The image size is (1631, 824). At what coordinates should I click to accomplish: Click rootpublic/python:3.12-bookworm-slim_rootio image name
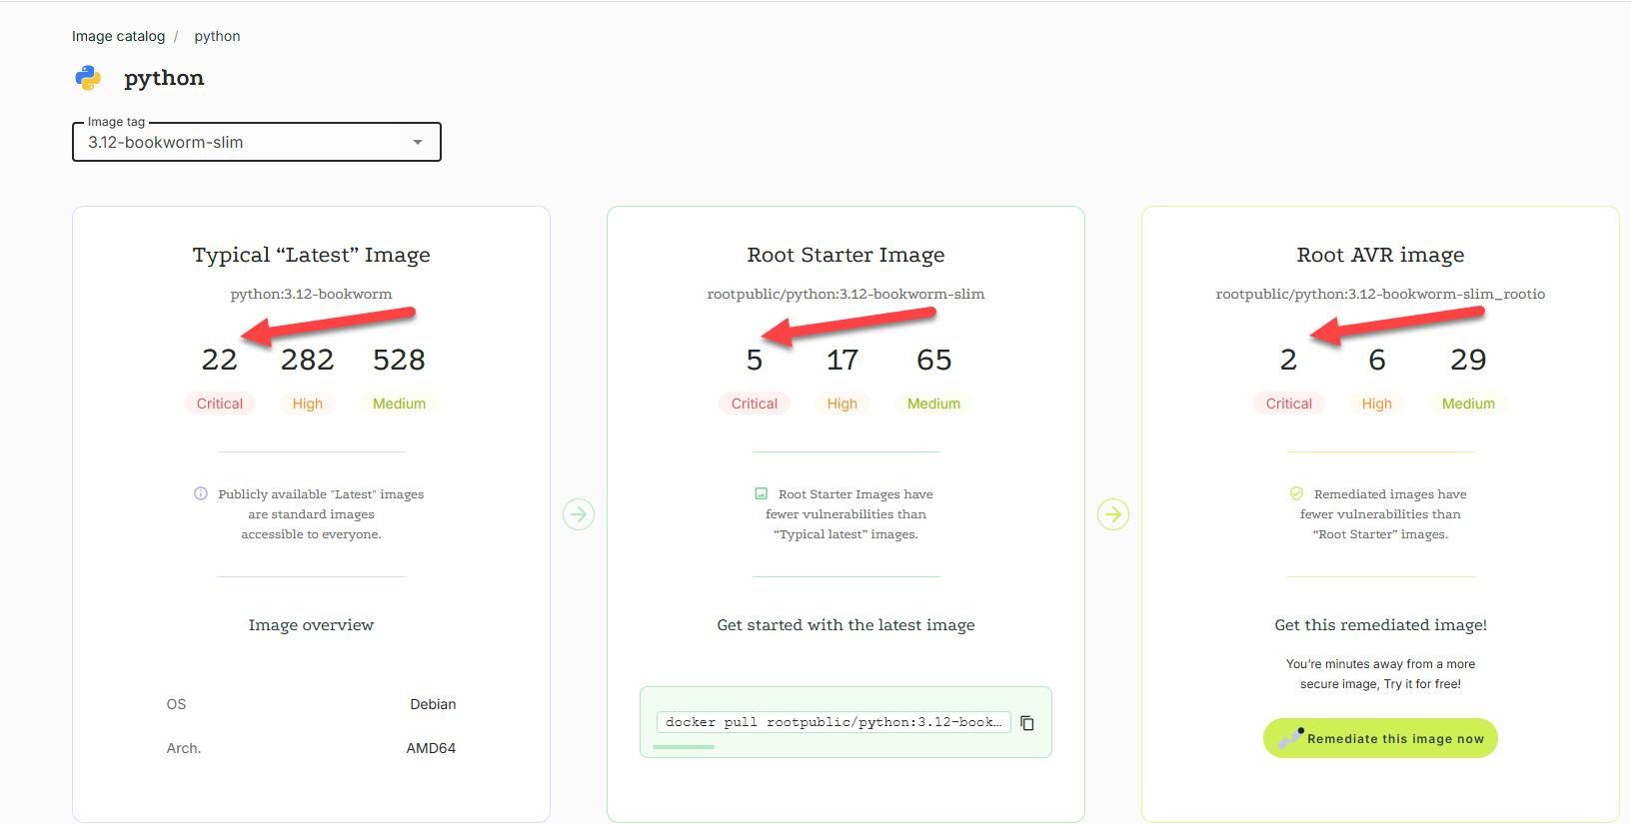pos(1380,294)
